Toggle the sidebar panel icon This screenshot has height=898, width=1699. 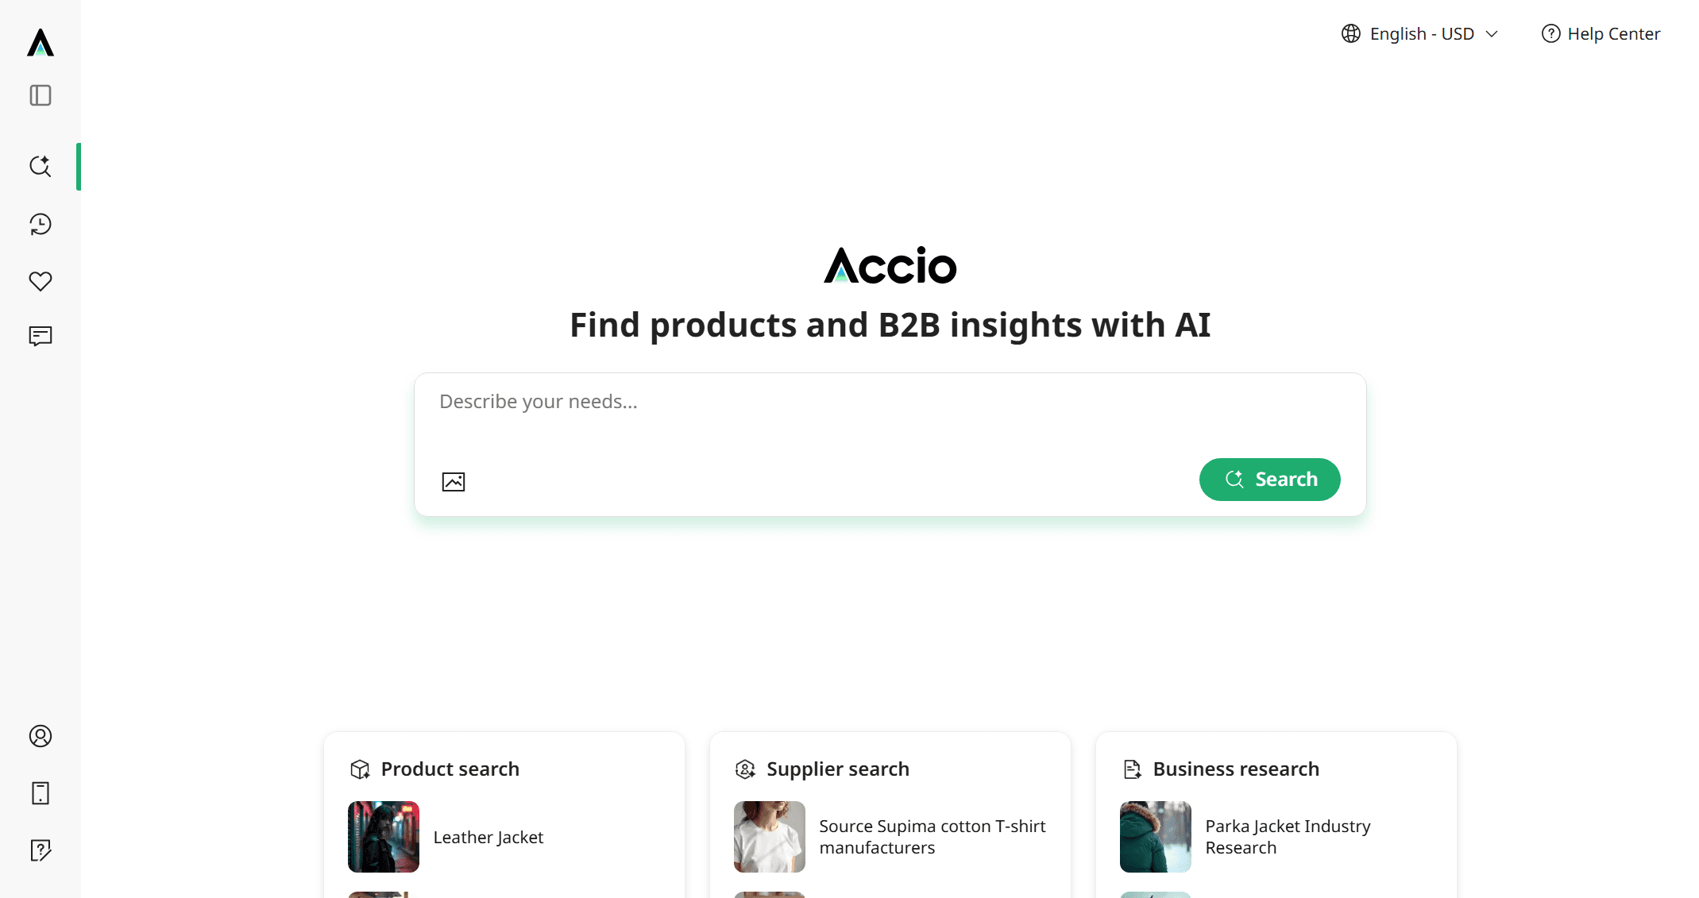point(41,95)
